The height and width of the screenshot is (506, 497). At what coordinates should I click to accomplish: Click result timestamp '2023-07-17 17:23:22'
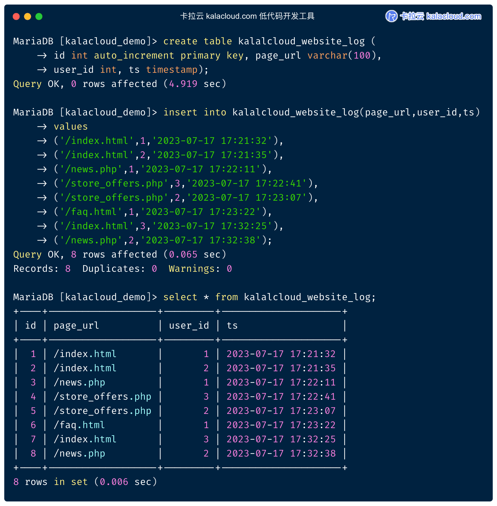[281, 425]
